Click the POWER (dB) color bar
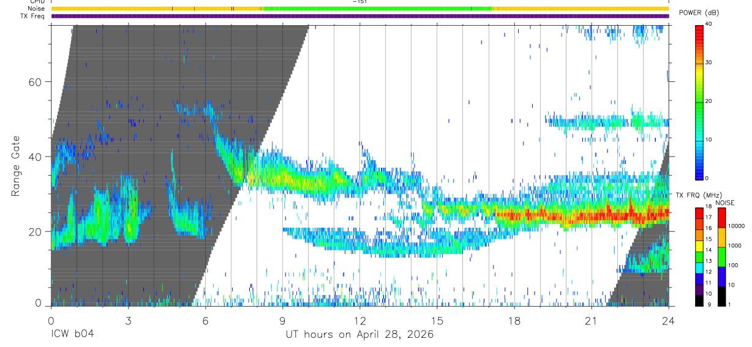Screen dimensions: 752x347 tap(699, 102)
